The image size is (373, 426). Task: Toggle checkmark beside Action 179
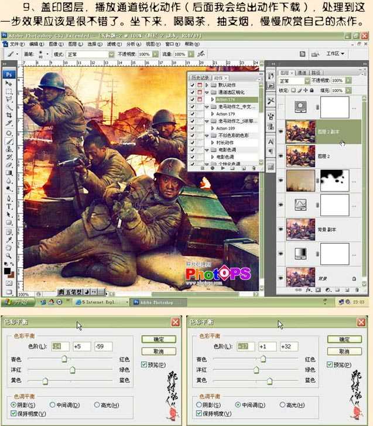tap(193, 114)
